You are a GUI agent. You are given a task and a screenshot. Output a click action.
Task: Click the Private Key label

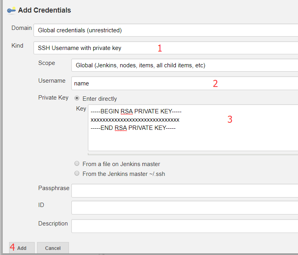[x=53, y=98]
